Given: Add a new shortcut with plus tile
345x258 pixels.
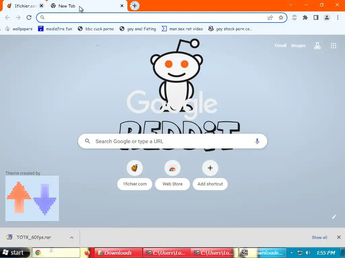Looking at the screenshot, I should (210, 175).
